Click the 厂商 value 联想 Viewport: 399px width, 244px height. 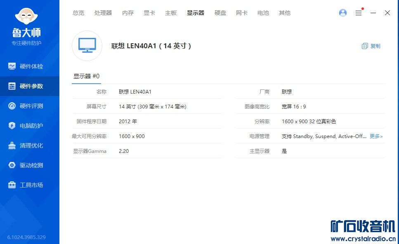pos(286,92)
